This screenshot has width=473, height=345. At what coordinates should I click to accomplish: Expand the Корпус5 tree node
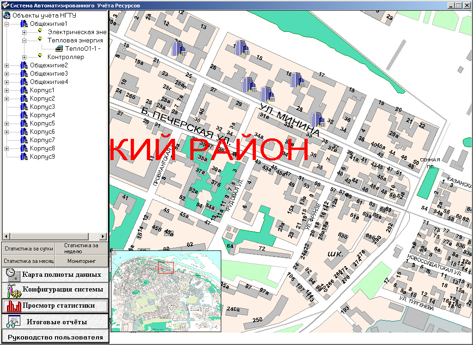6,124
